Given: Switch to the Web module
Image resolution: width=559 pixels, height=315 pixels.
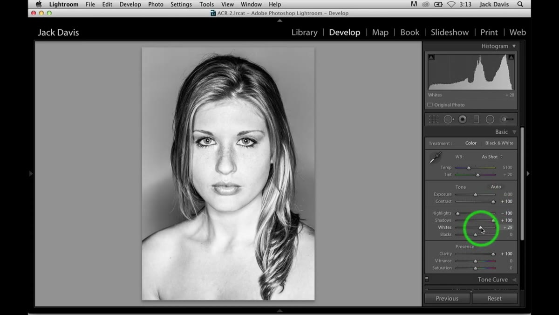Looking at the screenshot, I should point(518,32).
